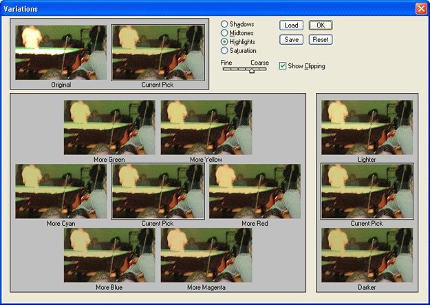This screenshot has height=305, width=430.
Task: Click the Save button
Action: (291, 39)
